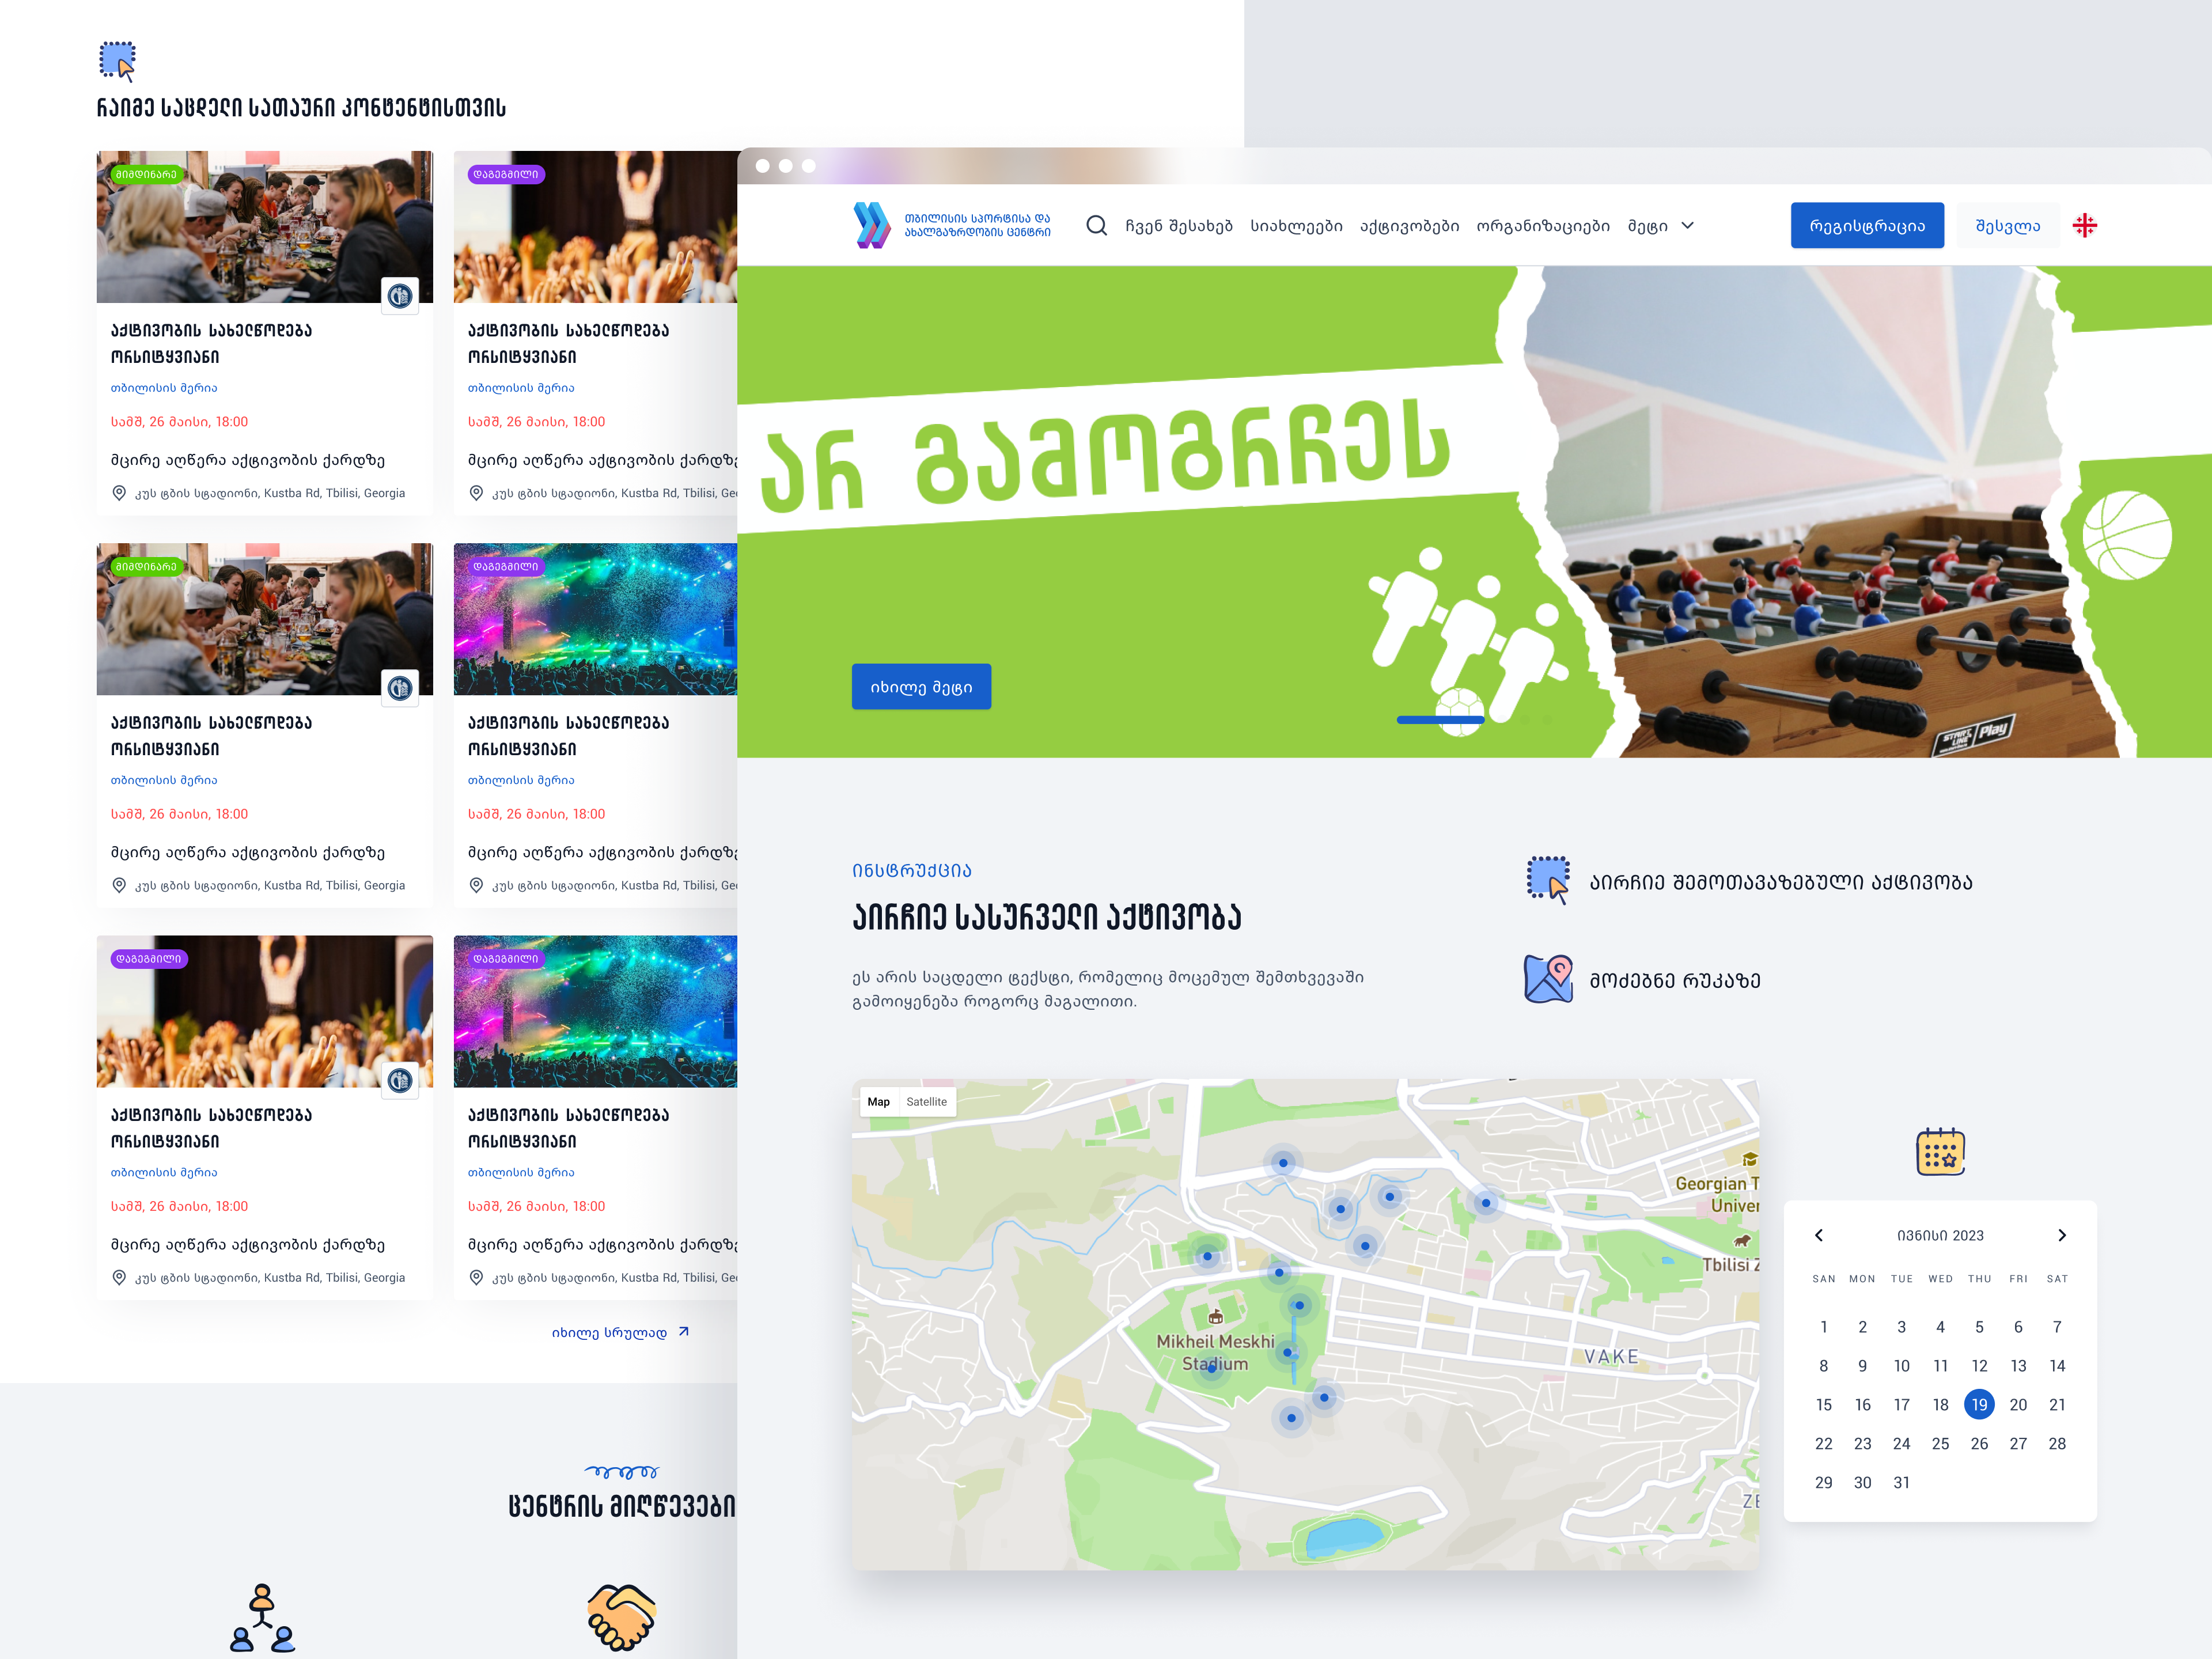Click the search magnifier icon in the navbar
The image size is (2212, 1659).
[1096, 225]
